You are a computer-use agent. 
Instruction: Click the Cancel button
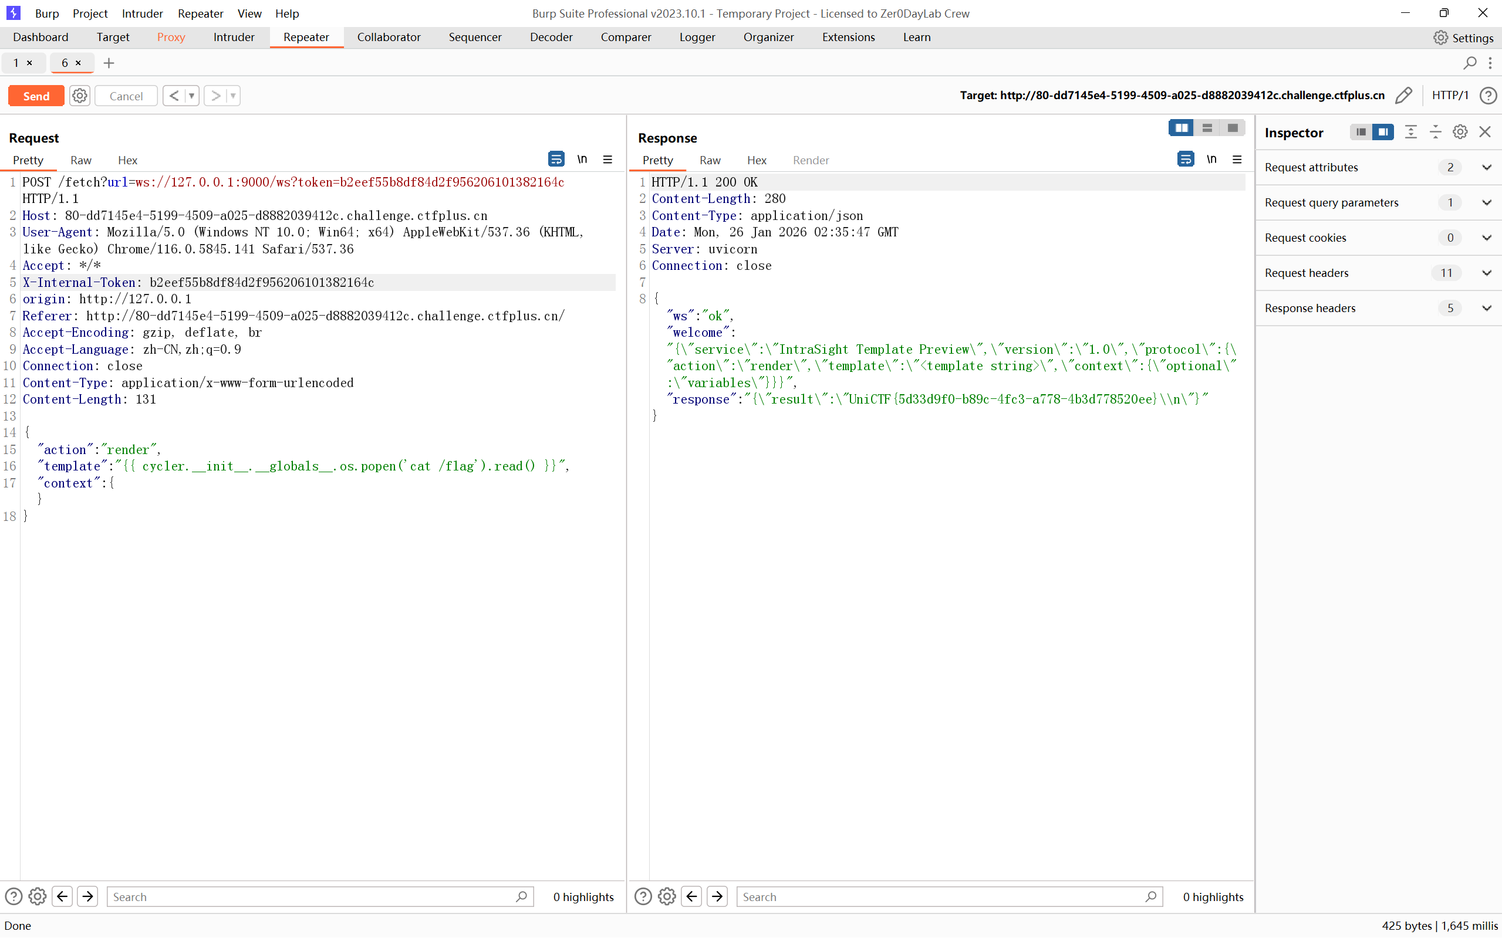[x=126, y=96]
